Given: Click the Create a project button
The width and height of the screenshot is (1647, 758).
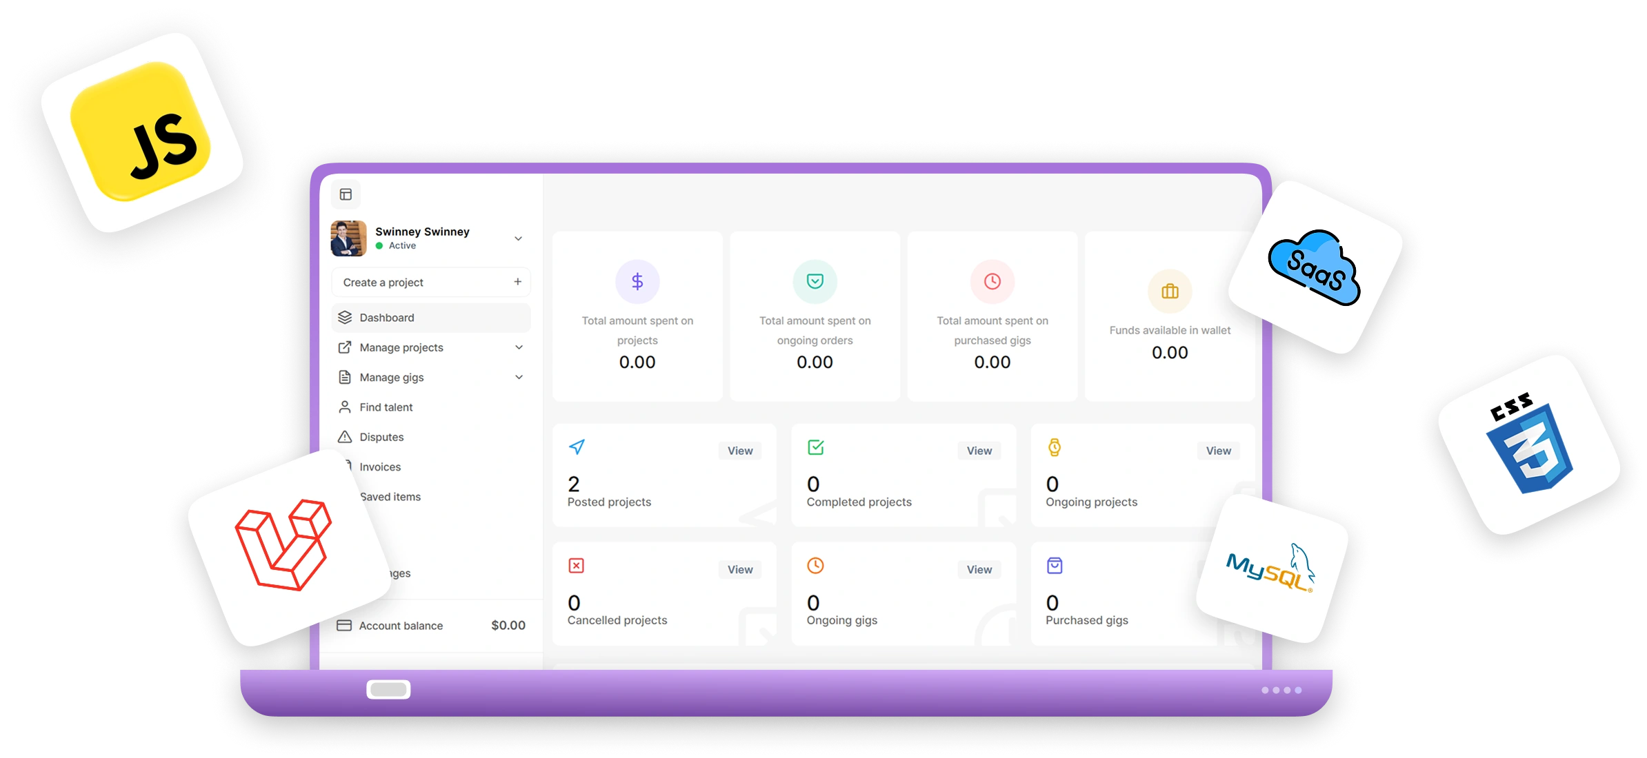Looking at the screenshot, I should [431, 283].
